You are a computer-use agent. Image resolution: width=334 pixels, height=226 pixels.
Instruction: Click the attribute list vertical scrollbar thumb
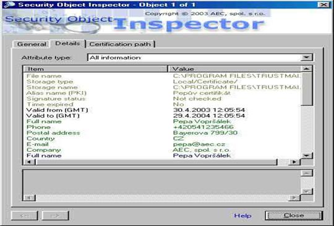click(x=306, y=89)
